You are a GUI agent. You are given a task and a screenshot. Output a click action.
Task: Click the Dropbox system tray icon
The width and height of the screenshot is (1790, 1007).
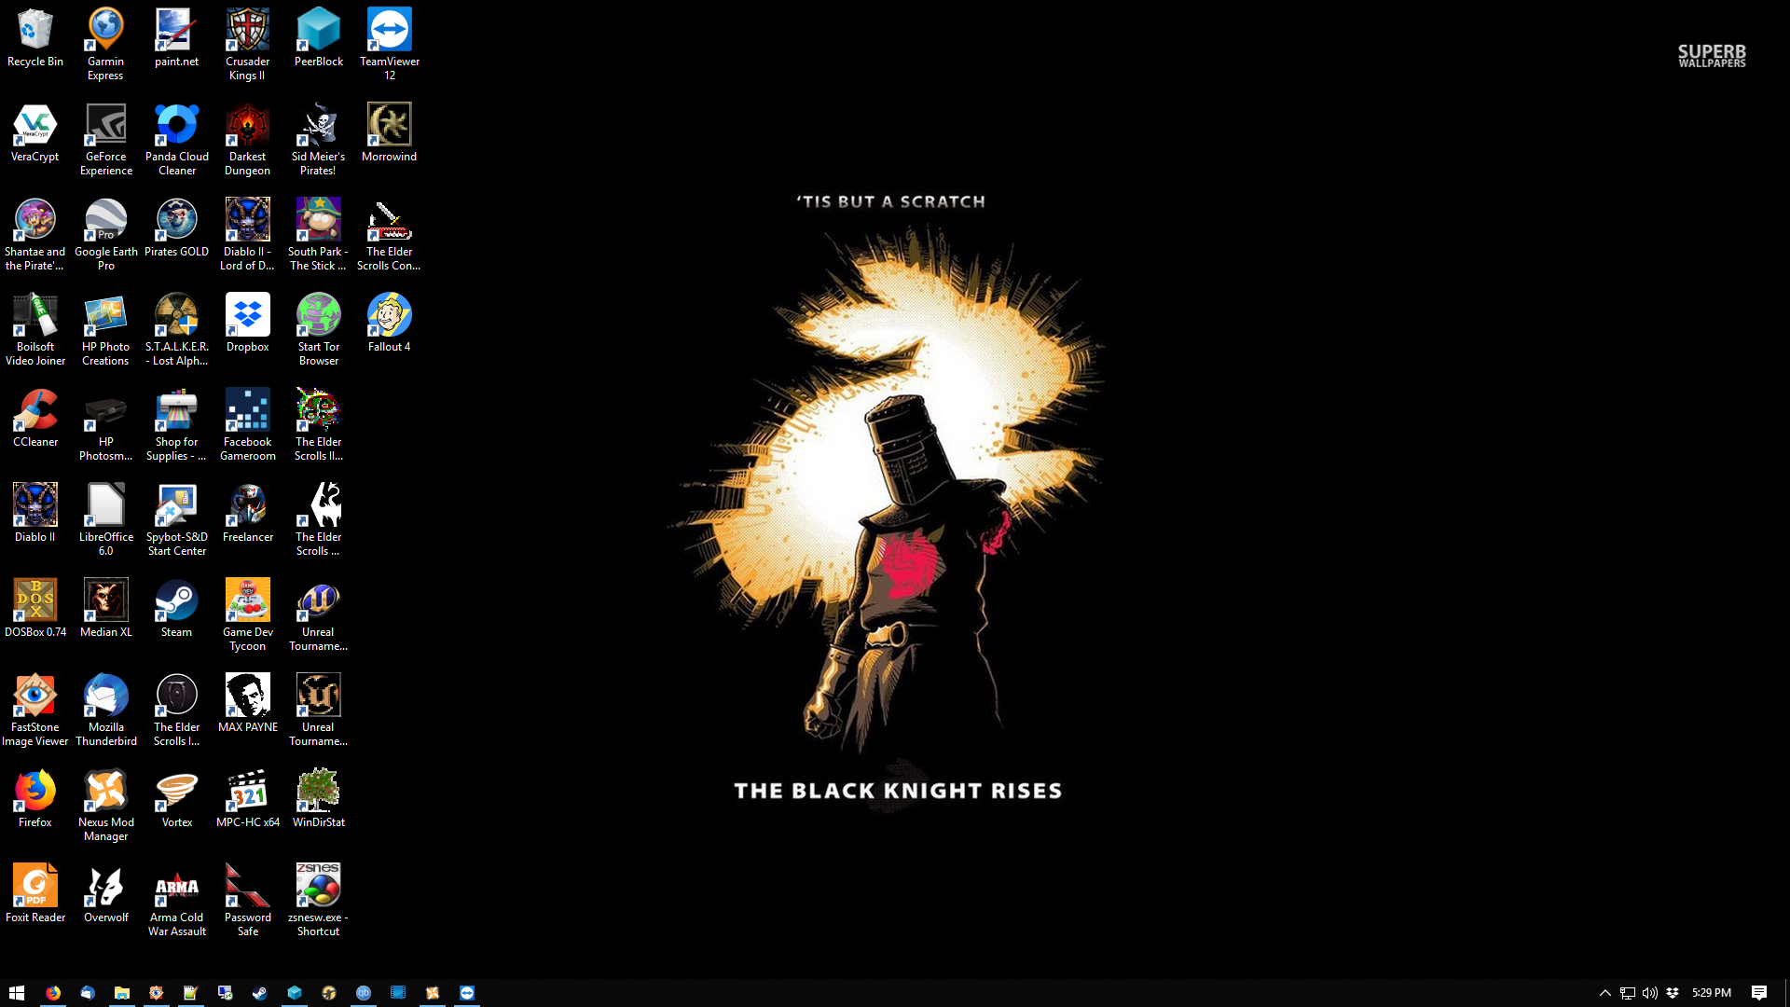click(1673, 993)
